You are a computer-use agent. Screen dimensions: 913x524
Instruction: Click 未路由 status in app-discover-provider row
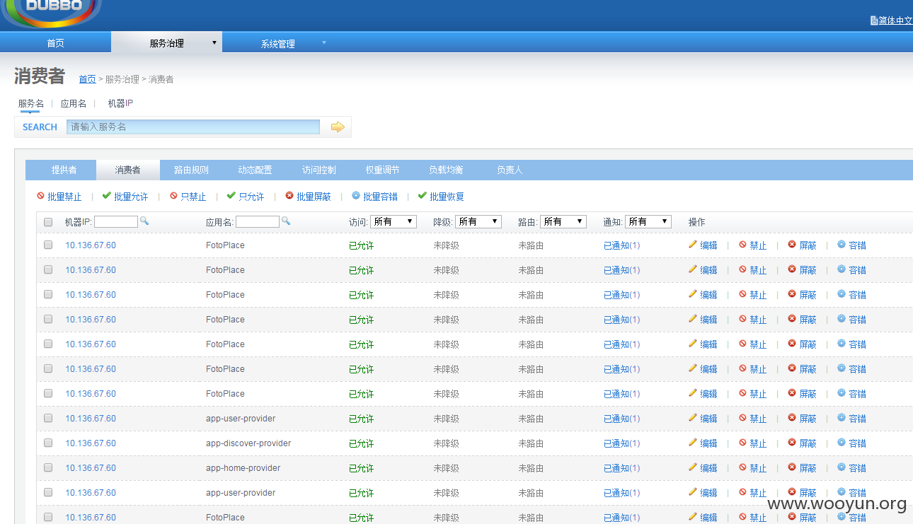531,443
